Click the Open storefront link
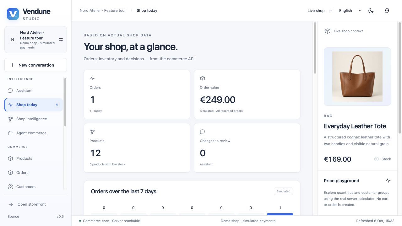The image size is (402, 226). pos(35,204)
